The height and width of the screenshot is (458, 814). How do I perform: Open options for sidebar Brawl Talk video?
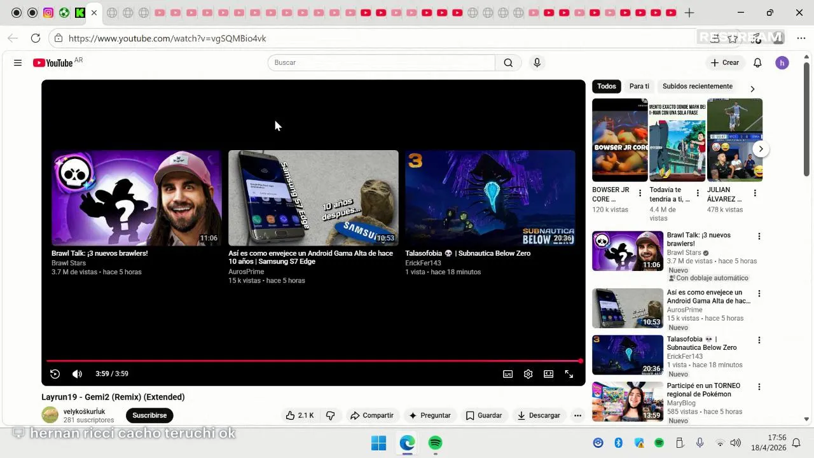[x=759, y=236]
